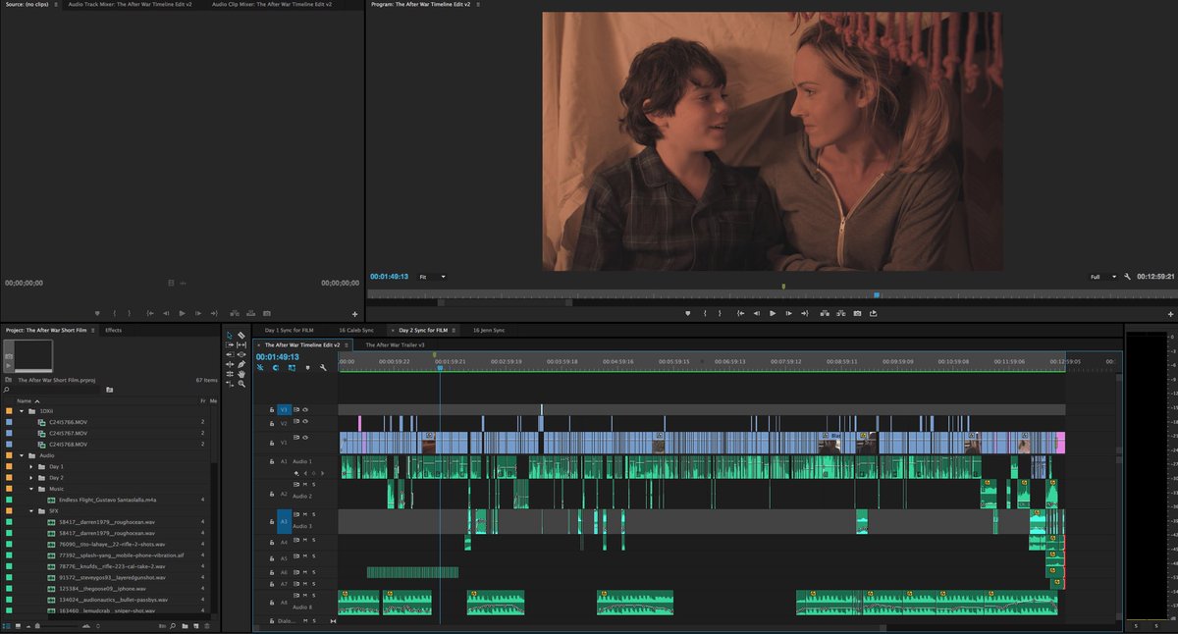Solo the Audio 3 track
1178x634 pixels.
[x=313, y=513]
